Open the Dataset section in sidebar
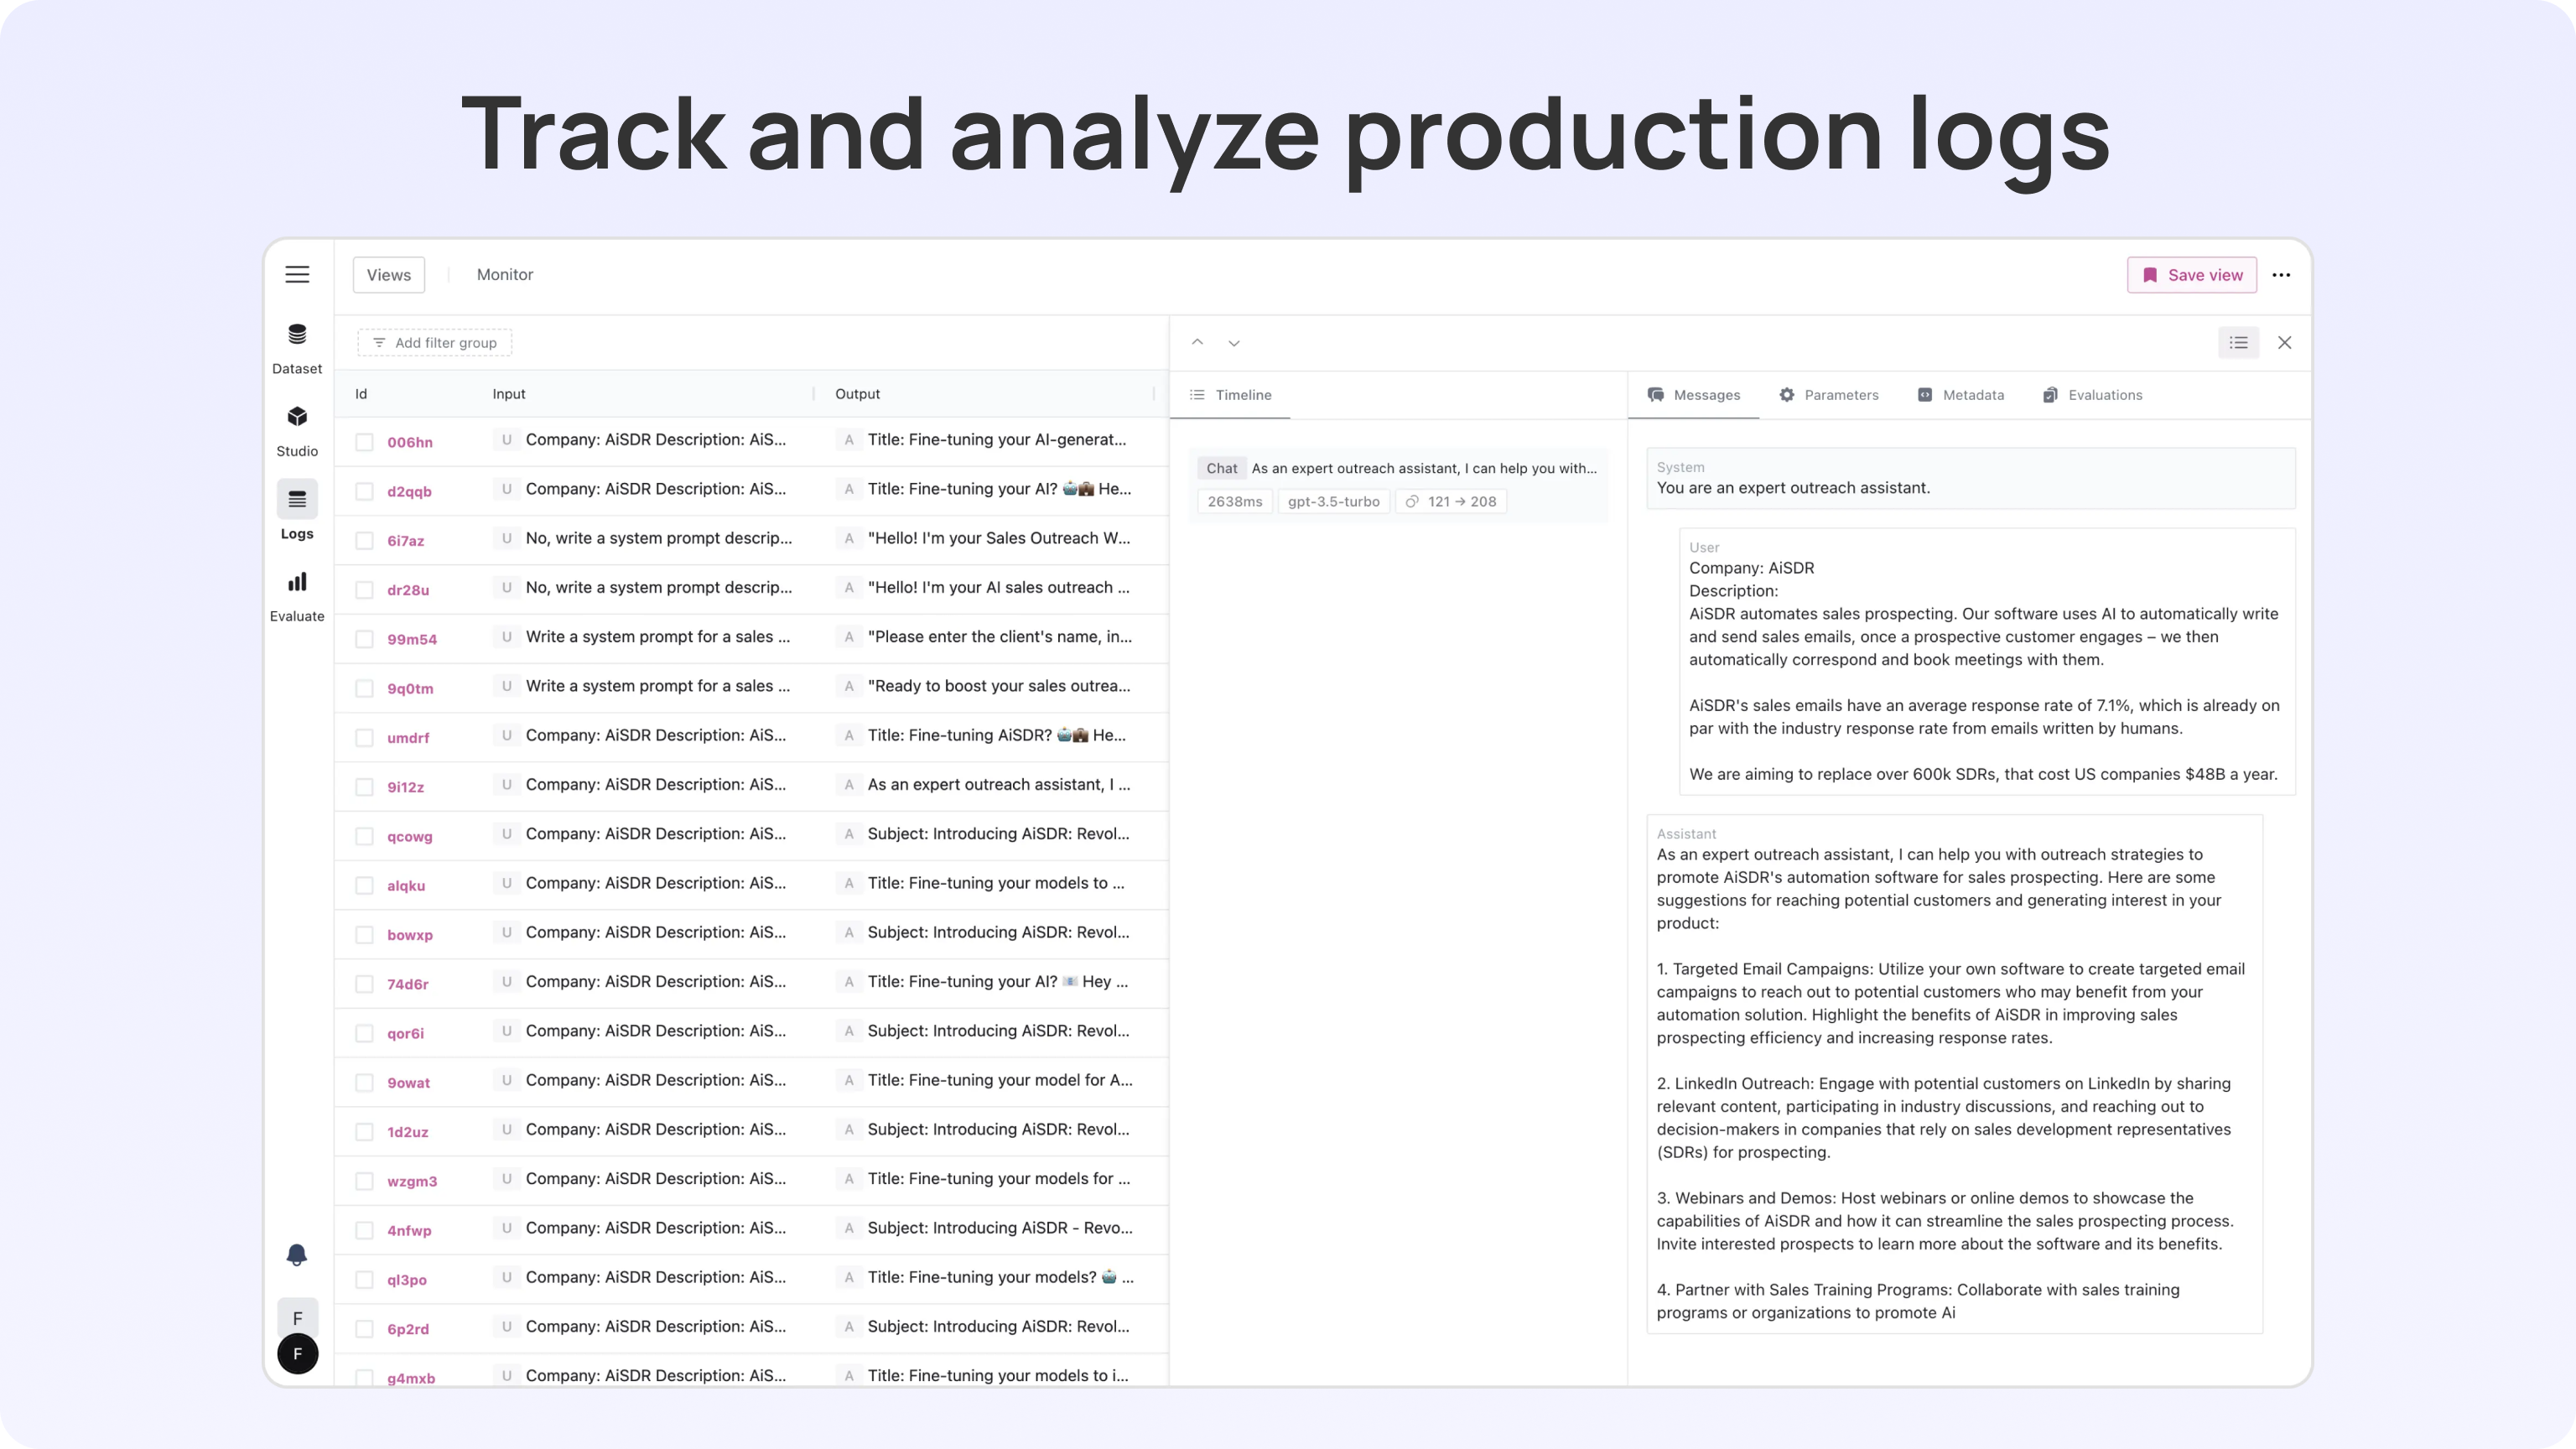Screen dimensions: 2576x1449 coord(297,346)
